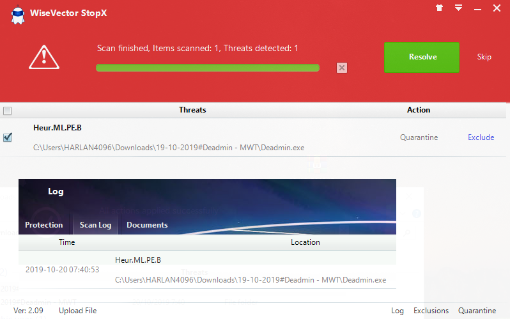Open Upload File link at bottom

coord(78,311)
